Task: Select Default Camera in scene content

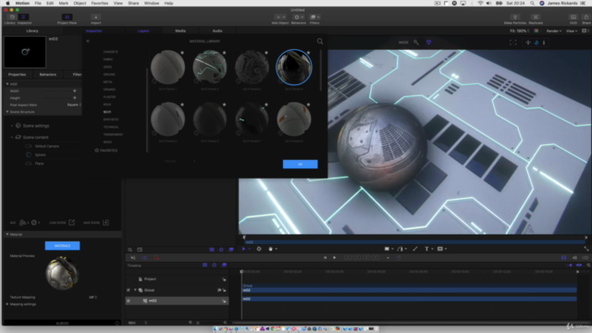Action: (47, 146)
